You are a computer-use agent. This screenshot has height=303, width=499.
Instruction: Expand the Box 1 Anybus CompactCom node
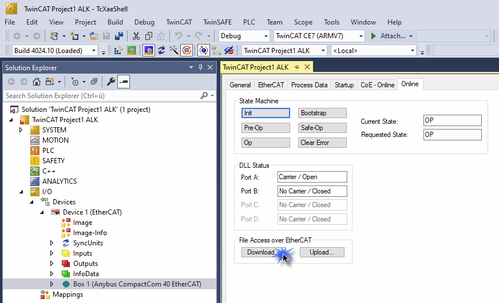52,284
